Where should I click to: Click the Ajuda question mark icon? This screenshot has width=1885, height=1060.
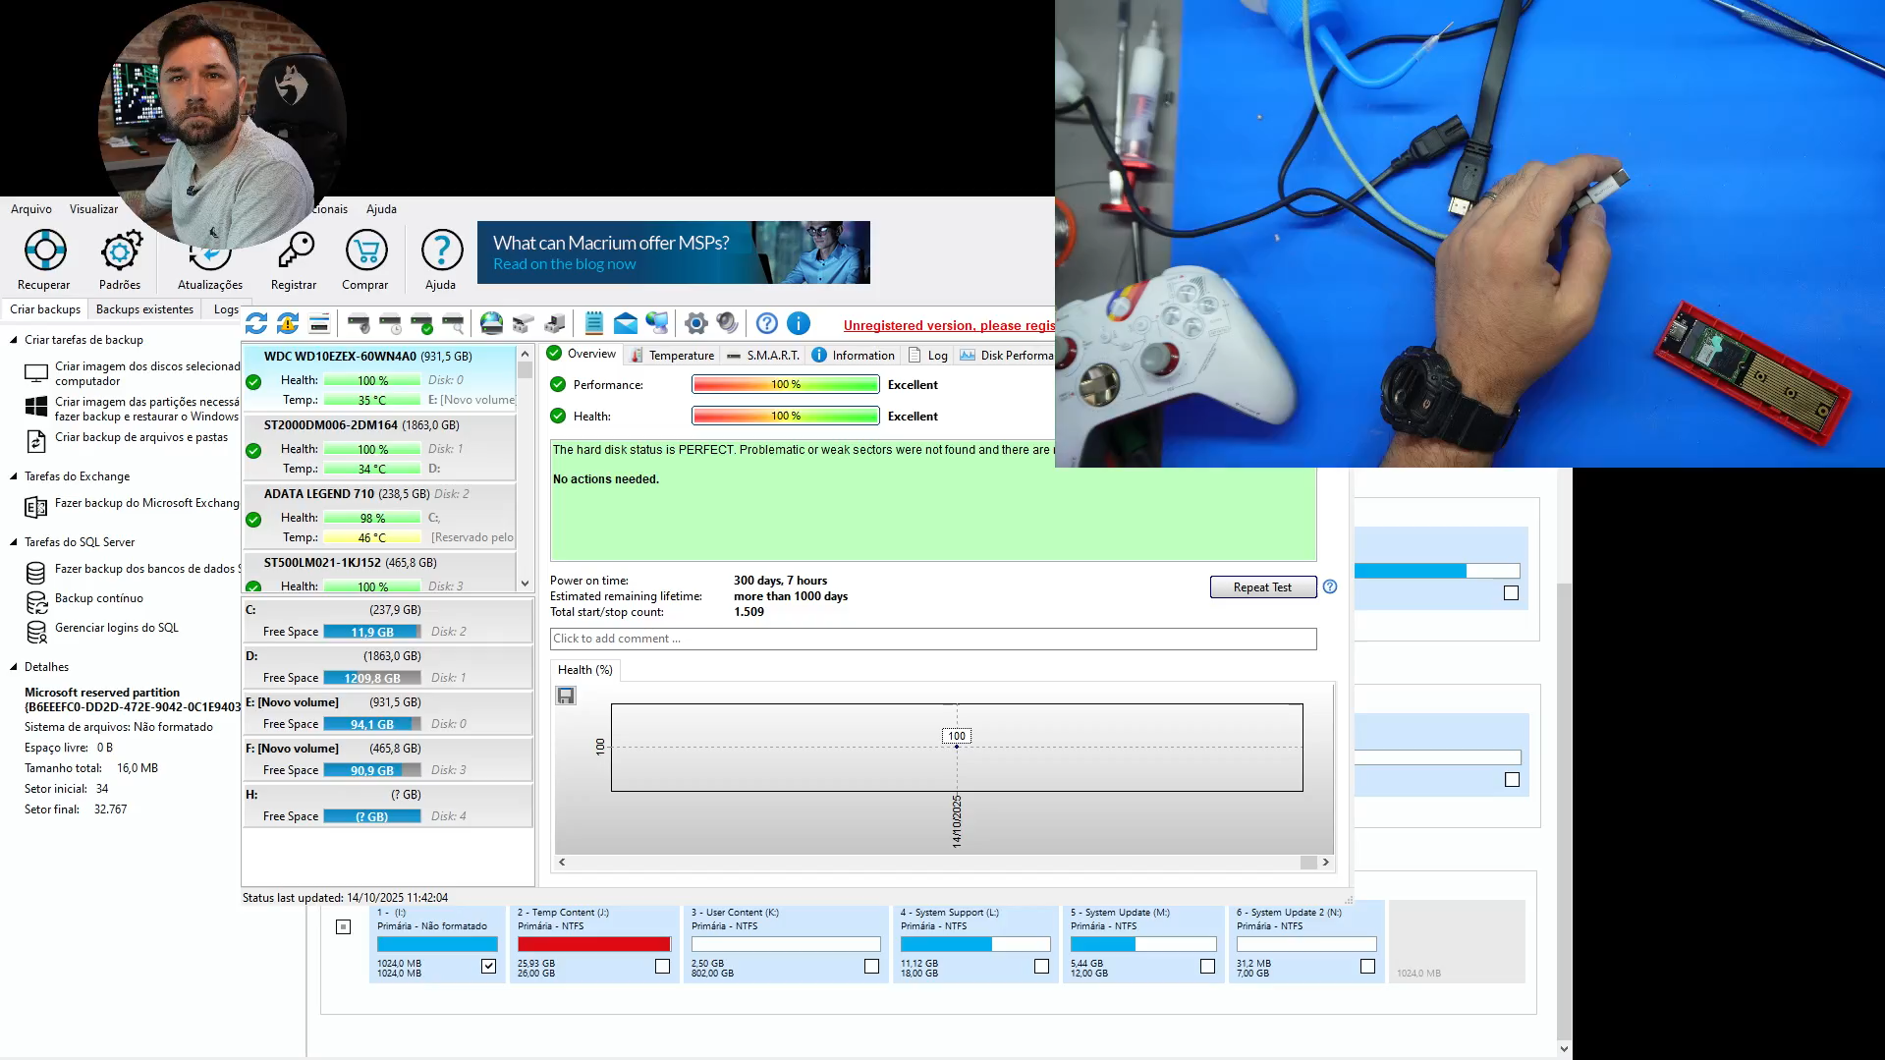coord(442,251)
